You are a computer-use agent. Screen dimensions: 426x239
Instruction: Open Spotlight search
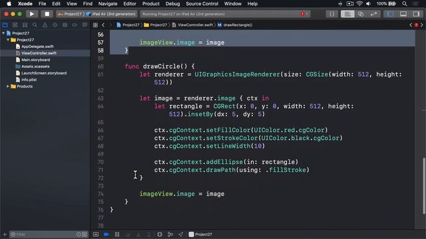coord(405,4)
